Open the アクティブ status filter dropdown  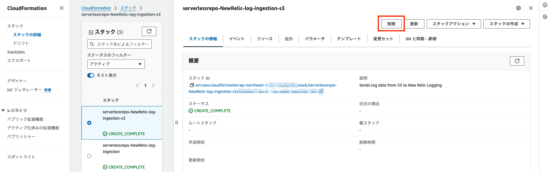(x=116, y=64)
